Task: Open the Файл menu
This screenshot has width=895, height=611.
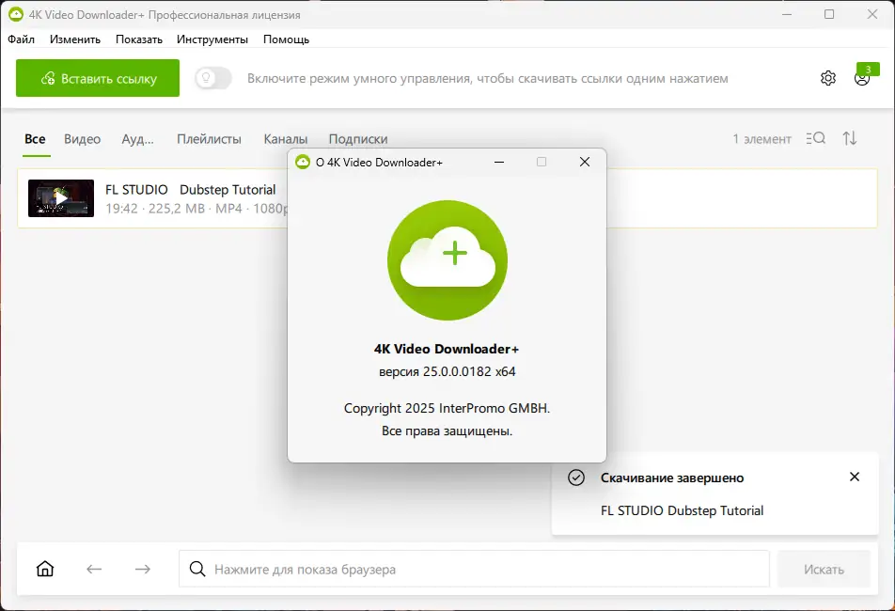Action: pos(21,39)
